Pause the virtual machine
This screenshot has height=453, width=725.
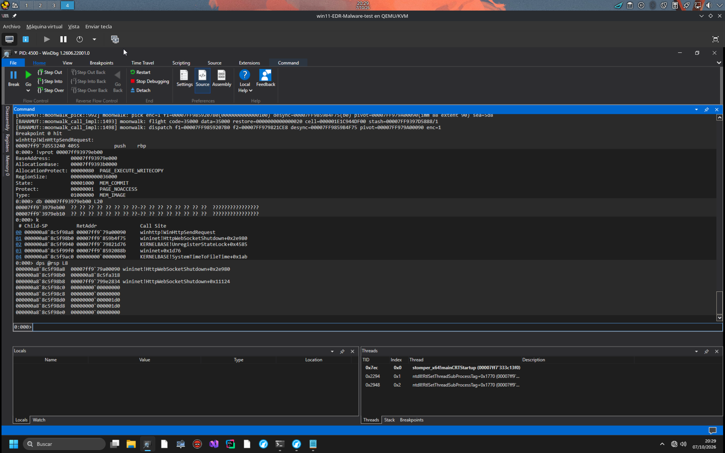63,39
